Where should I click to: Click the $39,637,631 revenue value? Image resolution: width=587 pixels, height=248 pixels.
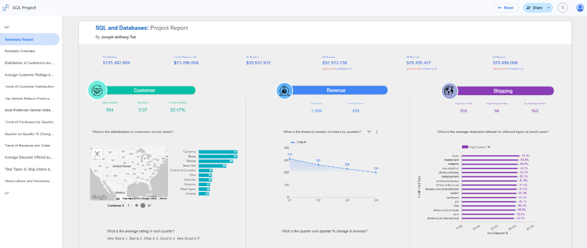pos(259,63)
